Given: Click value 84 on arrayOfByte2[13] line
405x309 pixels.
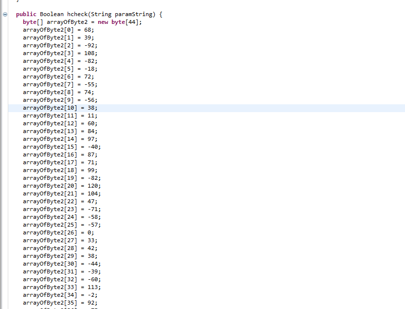Looking at the screenshot, I should [91, 131].
